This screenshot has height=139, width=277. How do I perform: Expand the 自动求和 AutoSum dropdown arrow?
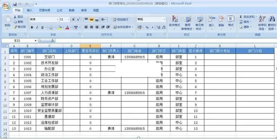[256, 17]
